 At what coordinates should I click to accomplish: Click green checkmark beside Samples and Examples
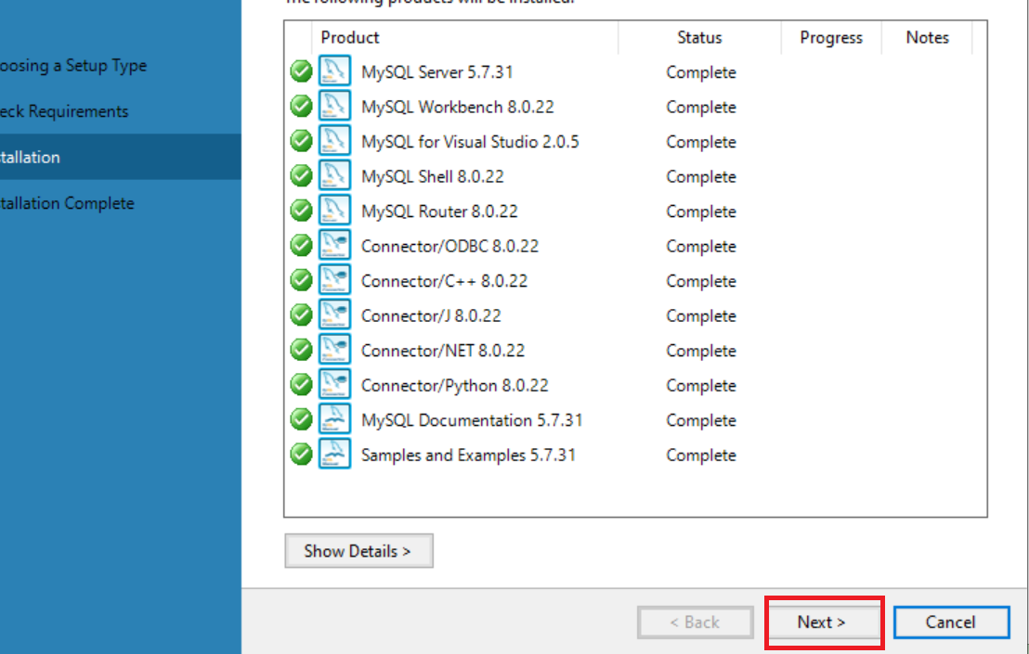[x=301, y=453]
